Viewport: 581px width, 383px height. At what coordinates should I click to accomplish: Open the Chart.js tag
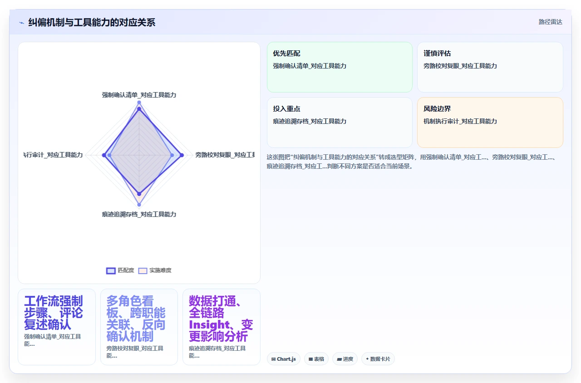click(284, 359)
